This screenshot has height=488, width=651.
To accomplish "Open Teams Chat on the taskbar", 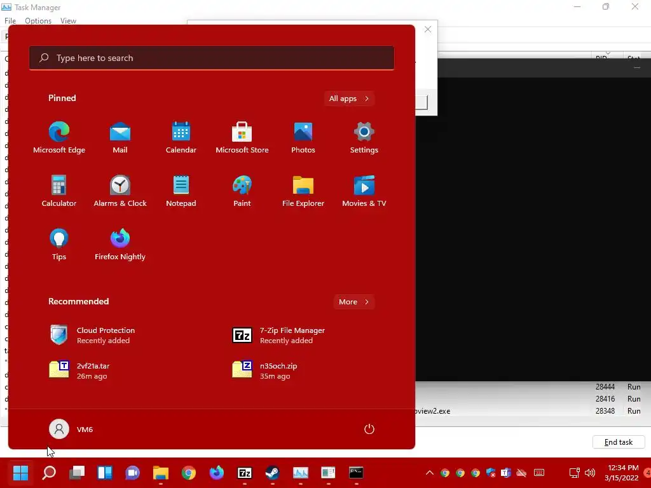I will [133, 473].
